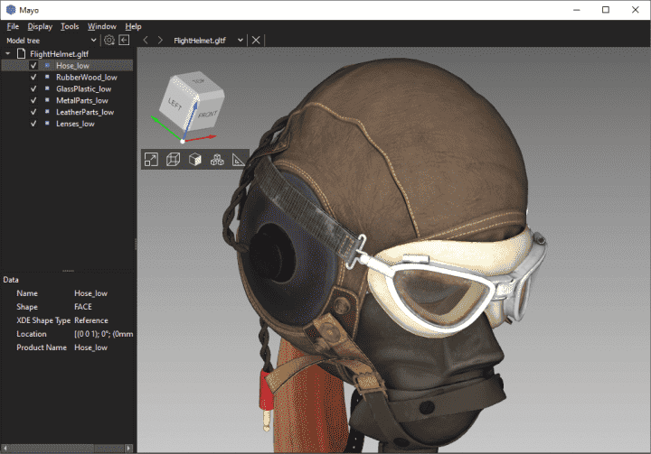Click the exploded assembly cubes icon
This screenshot has height=454, width=651.
click(x=217, y=160)
